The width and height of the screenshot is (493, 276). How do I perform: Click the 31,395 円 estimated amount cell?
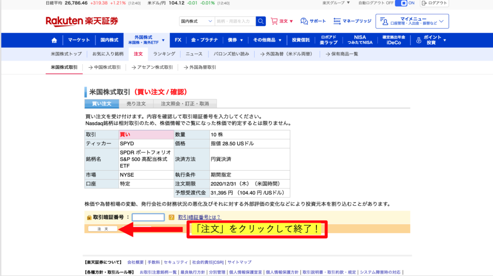[x=250, y=193]
